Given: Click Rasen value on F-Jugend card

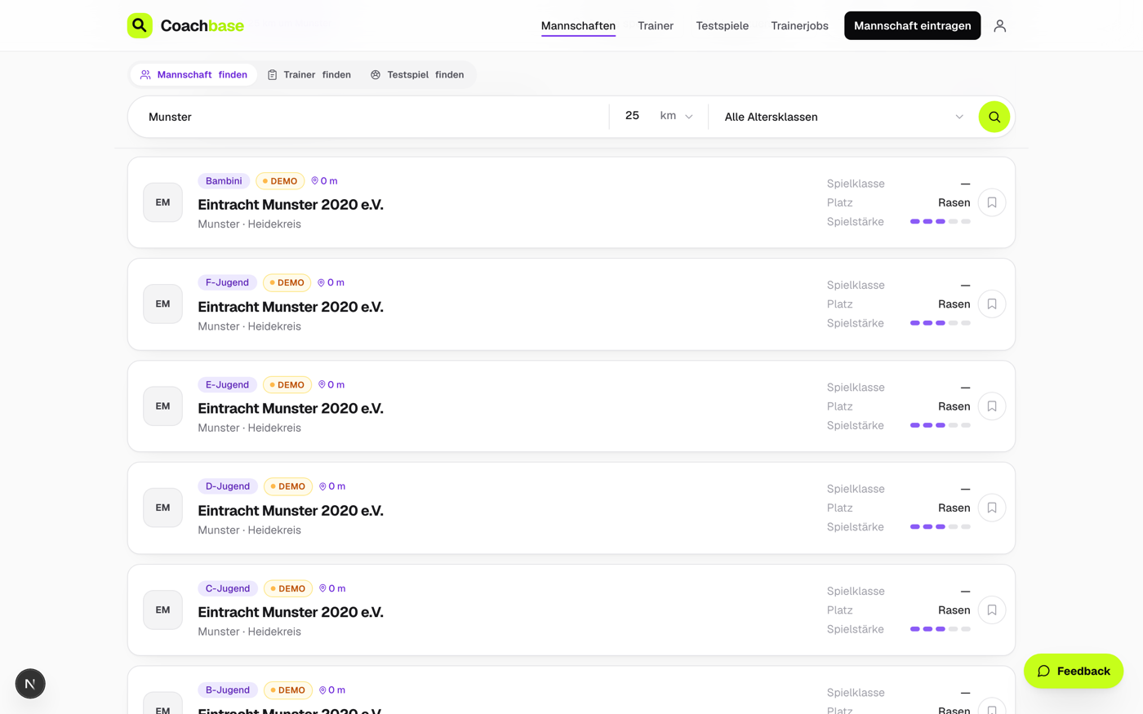Looking at the screenshot, I should (x=954, y=304).
